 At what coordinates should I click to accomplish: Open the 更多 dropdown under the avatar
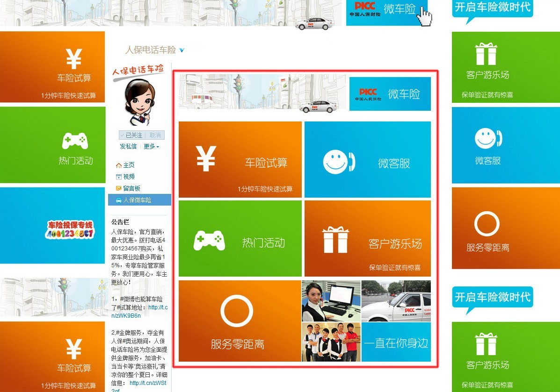[x=151, y=147]
